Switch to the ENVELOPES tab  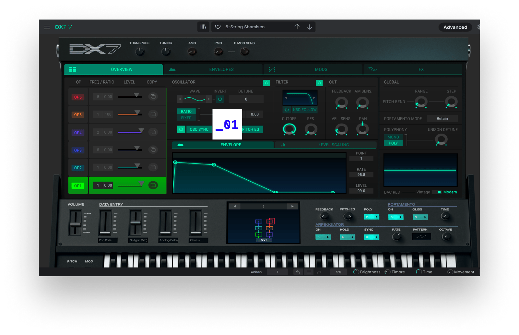pyautogui.click(x=213, y=69)
